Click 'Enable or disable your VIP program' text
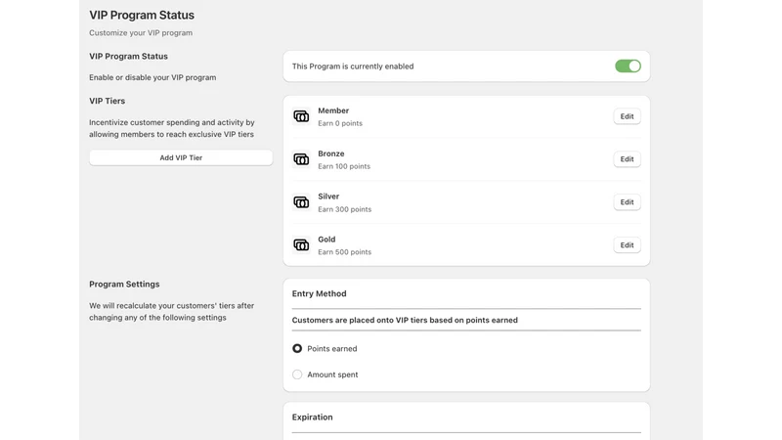 click(x=152, y=78)
